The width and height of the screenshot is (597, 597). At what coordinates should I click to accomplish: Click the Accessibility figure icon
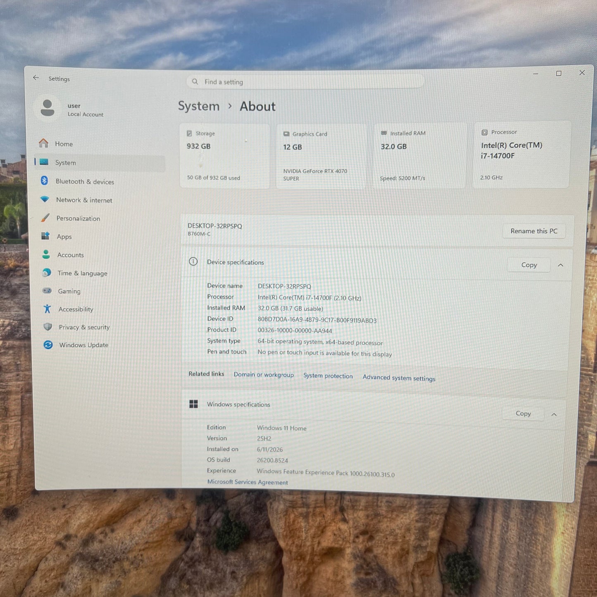tap(47, 309)
